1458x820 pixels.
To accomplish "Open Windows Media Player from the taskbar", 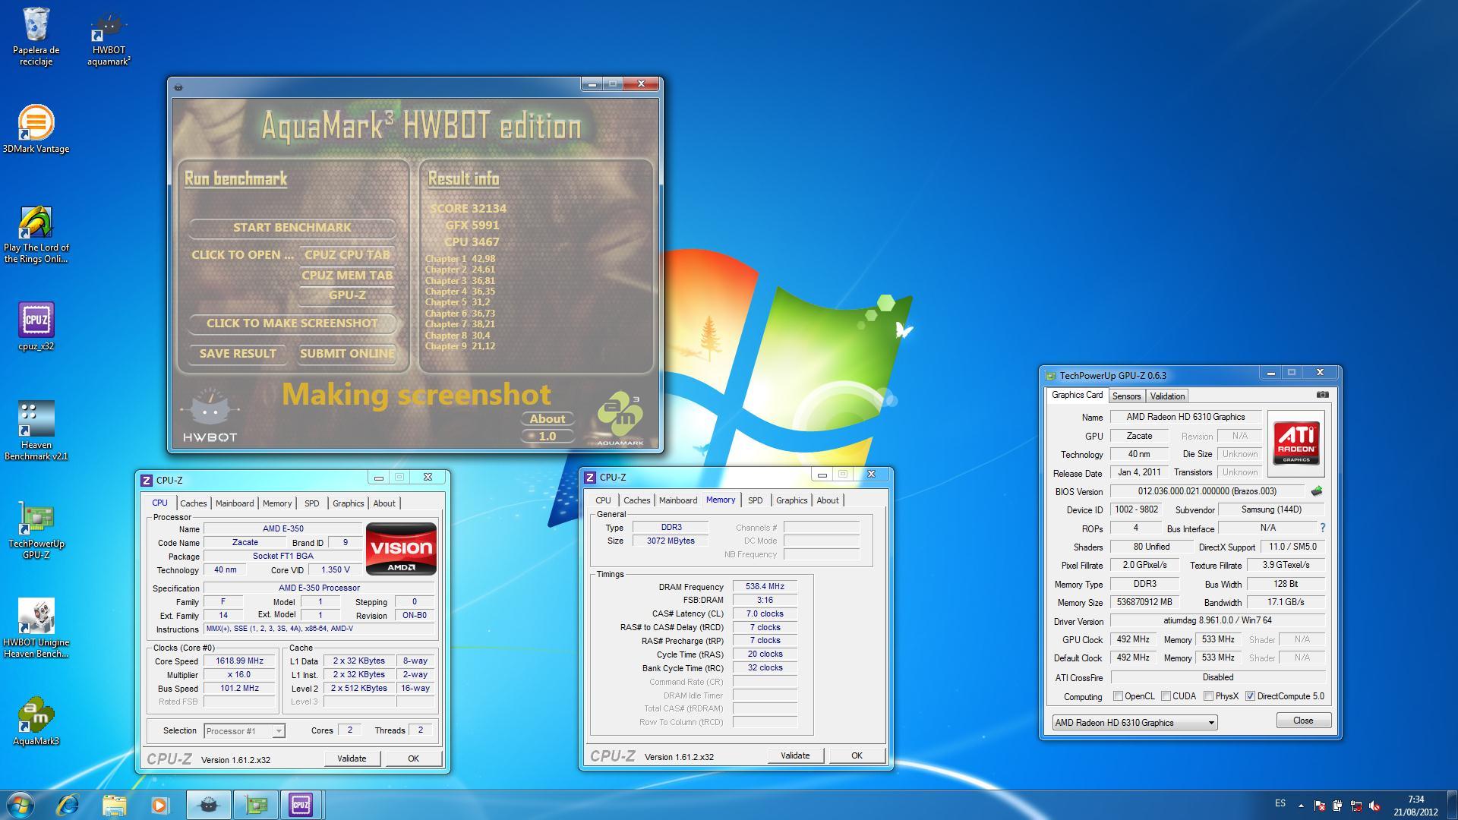I will (x=159, y=805).
